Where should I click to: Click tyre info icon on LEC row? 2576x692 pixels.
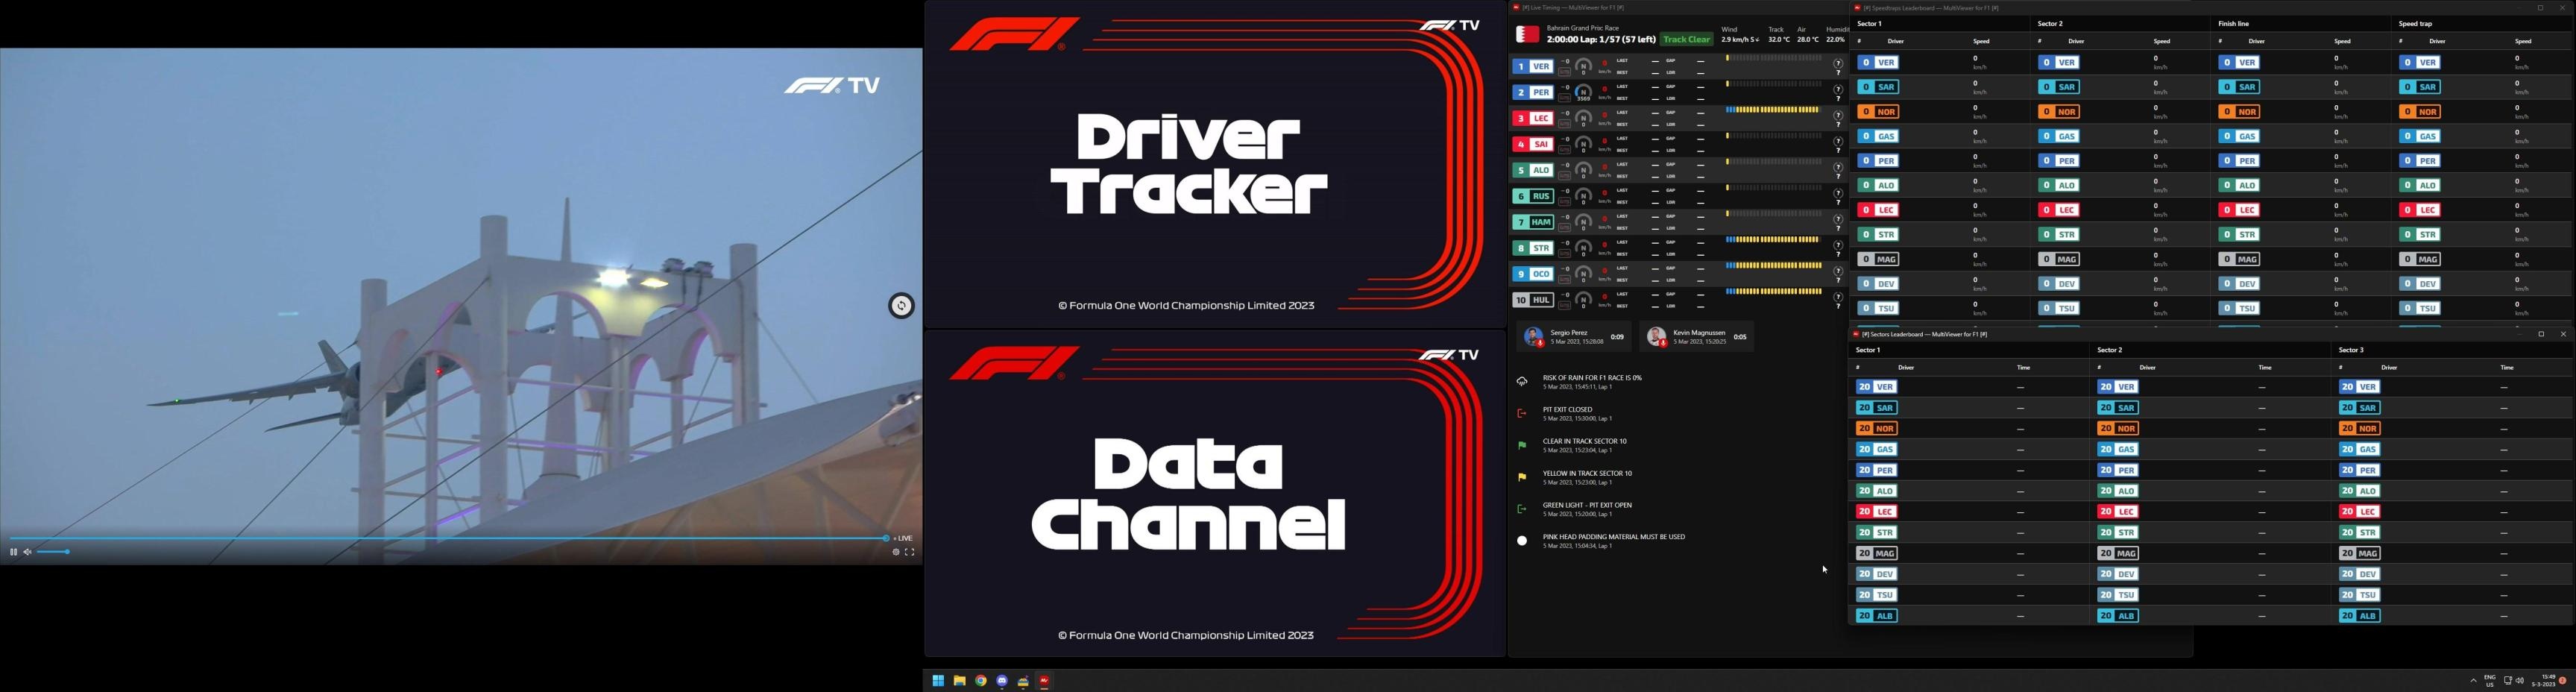1837,118
